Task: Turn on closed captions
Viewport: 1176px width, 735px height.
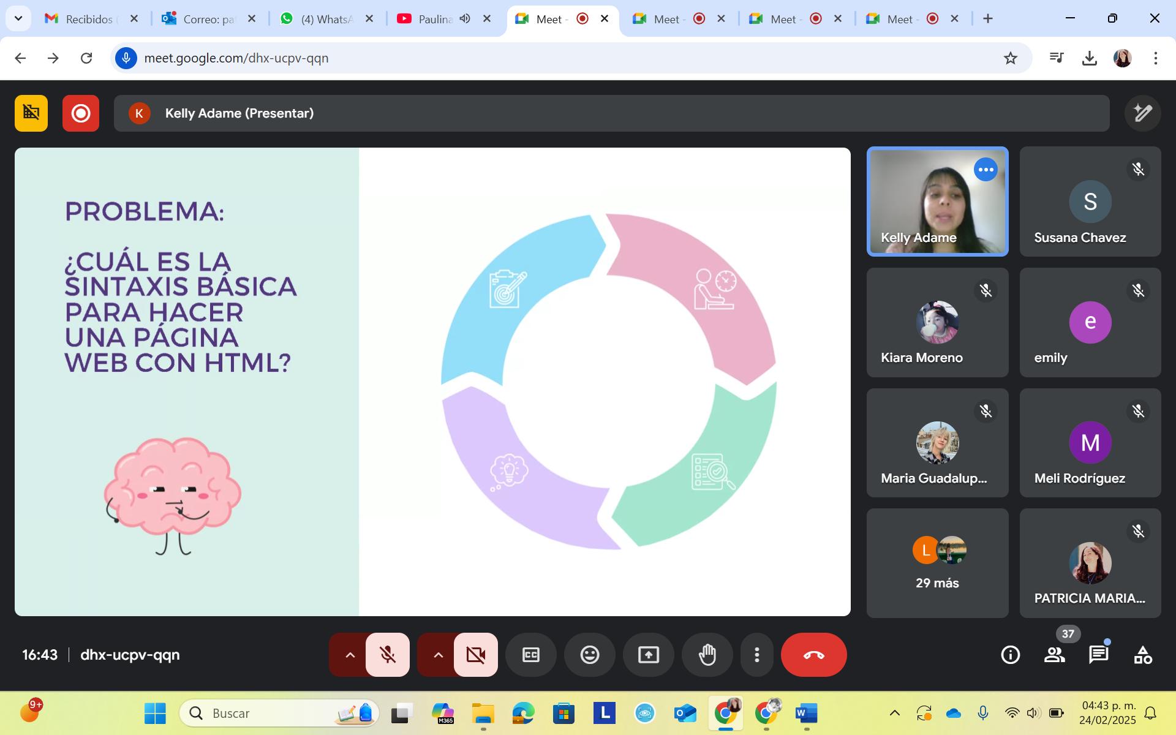Action: click(530, 655)
